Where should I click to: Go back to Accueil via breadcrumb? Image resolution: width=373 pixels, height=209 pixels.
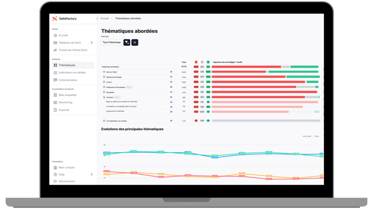[105, 18]
